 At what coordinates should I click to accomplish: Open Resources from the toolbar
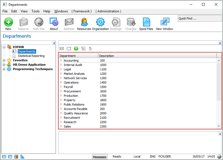(x=84, y=22)
